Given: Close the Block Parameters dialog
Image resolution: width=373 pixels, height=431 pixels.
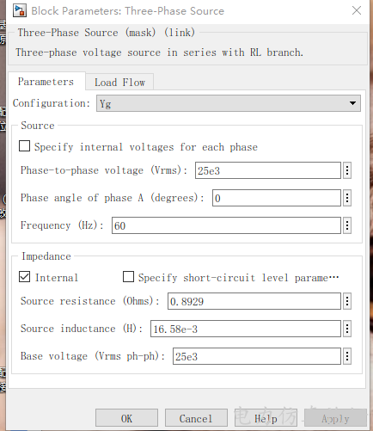Looking at the screenshot, I should (x=357, y=10).
